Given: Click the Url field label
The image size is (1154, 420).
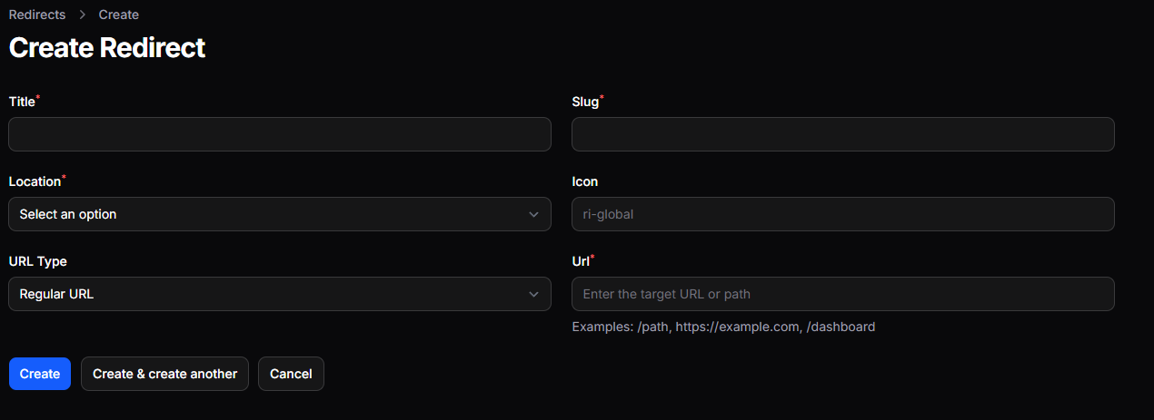Looking at the screenshot, I should coord(581,261).
